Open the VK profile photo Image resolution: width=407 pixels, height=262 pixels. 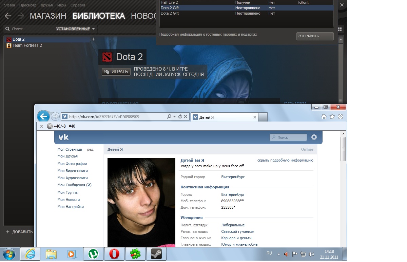(141, 202)
